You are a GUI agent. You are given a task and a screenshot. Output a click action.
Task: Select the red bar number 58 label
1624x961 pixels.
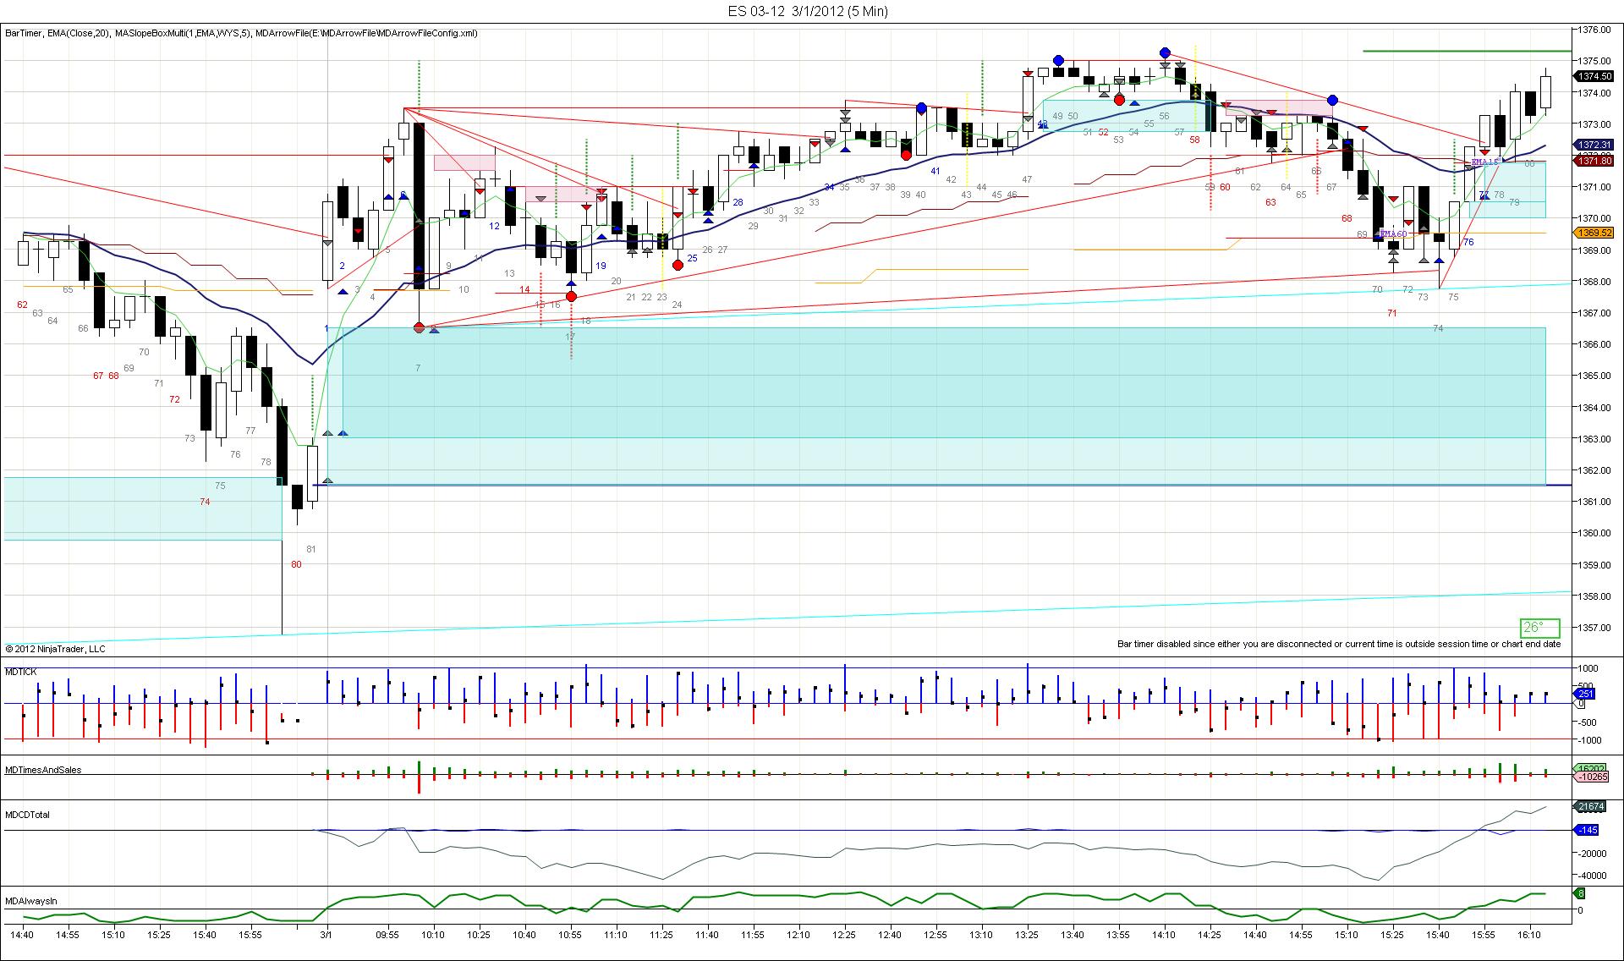click(x=1194, y=140)
